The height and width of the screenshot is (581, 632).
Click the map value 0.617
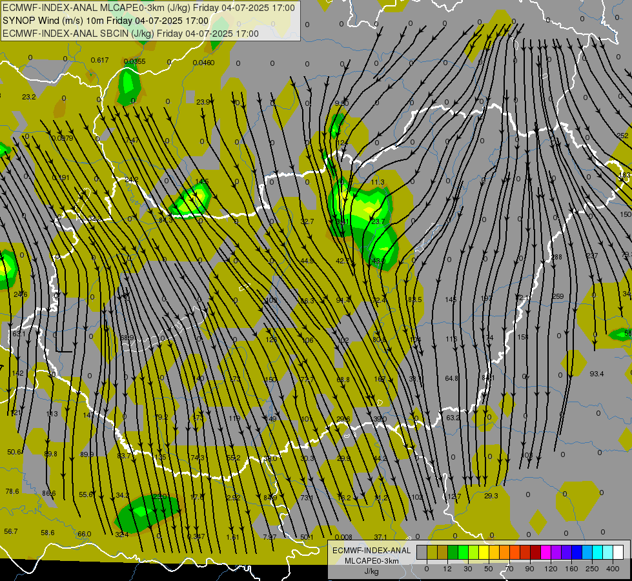(x=99, y=60)
